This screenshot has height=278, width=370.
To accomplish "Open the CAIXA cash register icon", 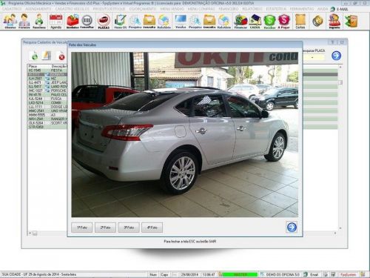I will 255,21.
